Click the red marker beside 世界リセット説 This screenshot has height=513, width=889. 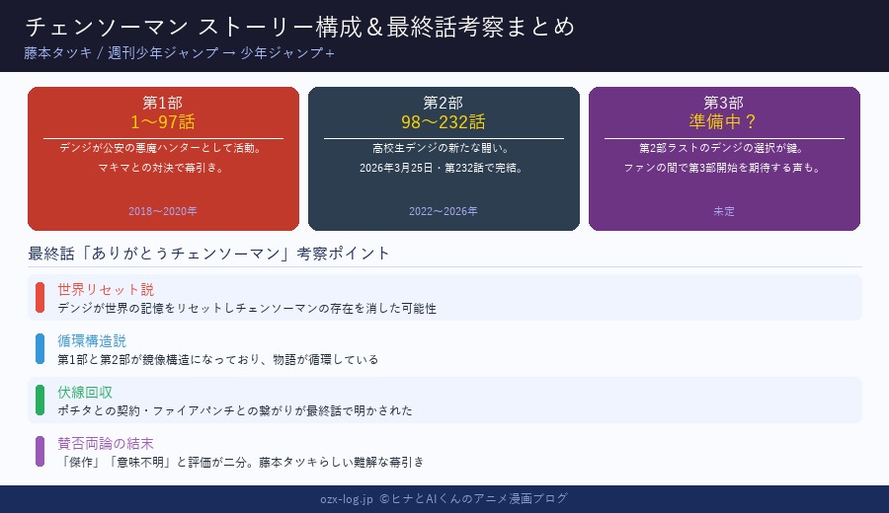pos(40,297)
